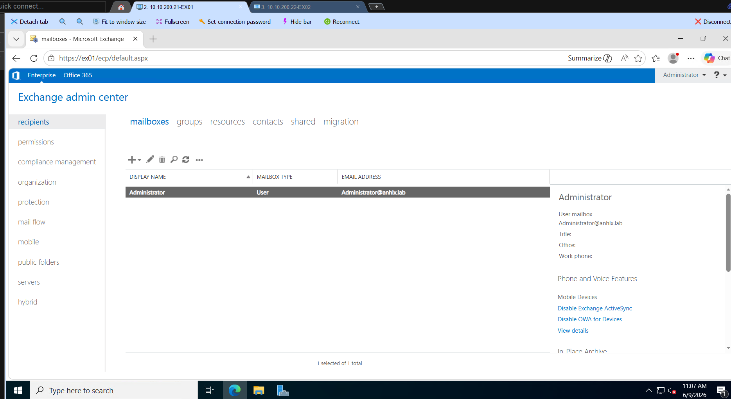731x399 pixels.
Task: Click the Read aloud icon in address bar
Action: pos(625,58)
